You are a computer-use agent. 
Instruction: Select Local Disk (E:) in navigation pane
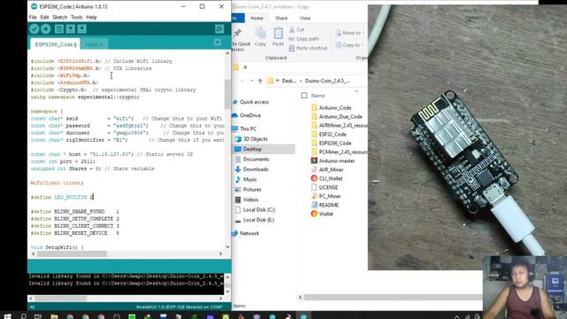(x=259, y=220)
